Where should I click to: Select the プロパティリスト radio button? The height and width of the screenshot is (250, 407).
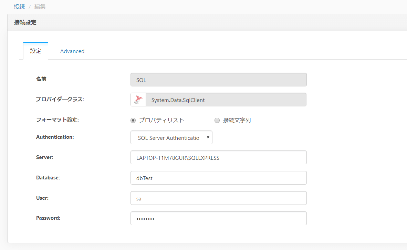(133, 121)
